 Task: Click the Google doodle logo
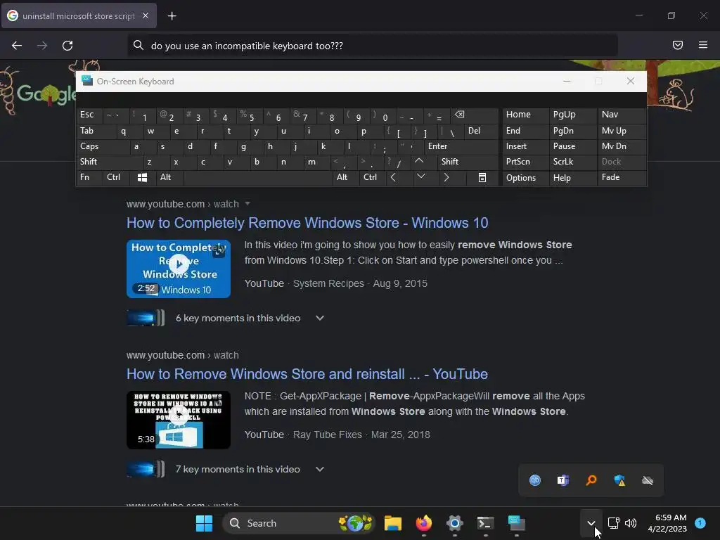click(46, 94)
